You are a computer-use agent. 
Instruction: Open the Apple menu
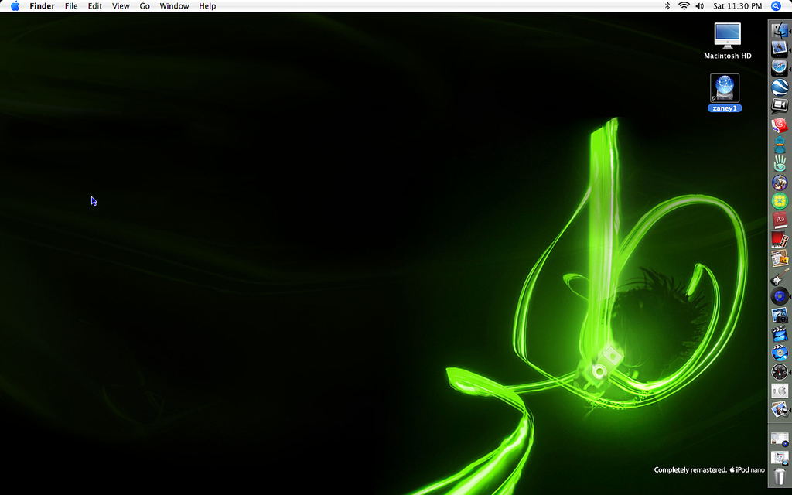(15, 6)
